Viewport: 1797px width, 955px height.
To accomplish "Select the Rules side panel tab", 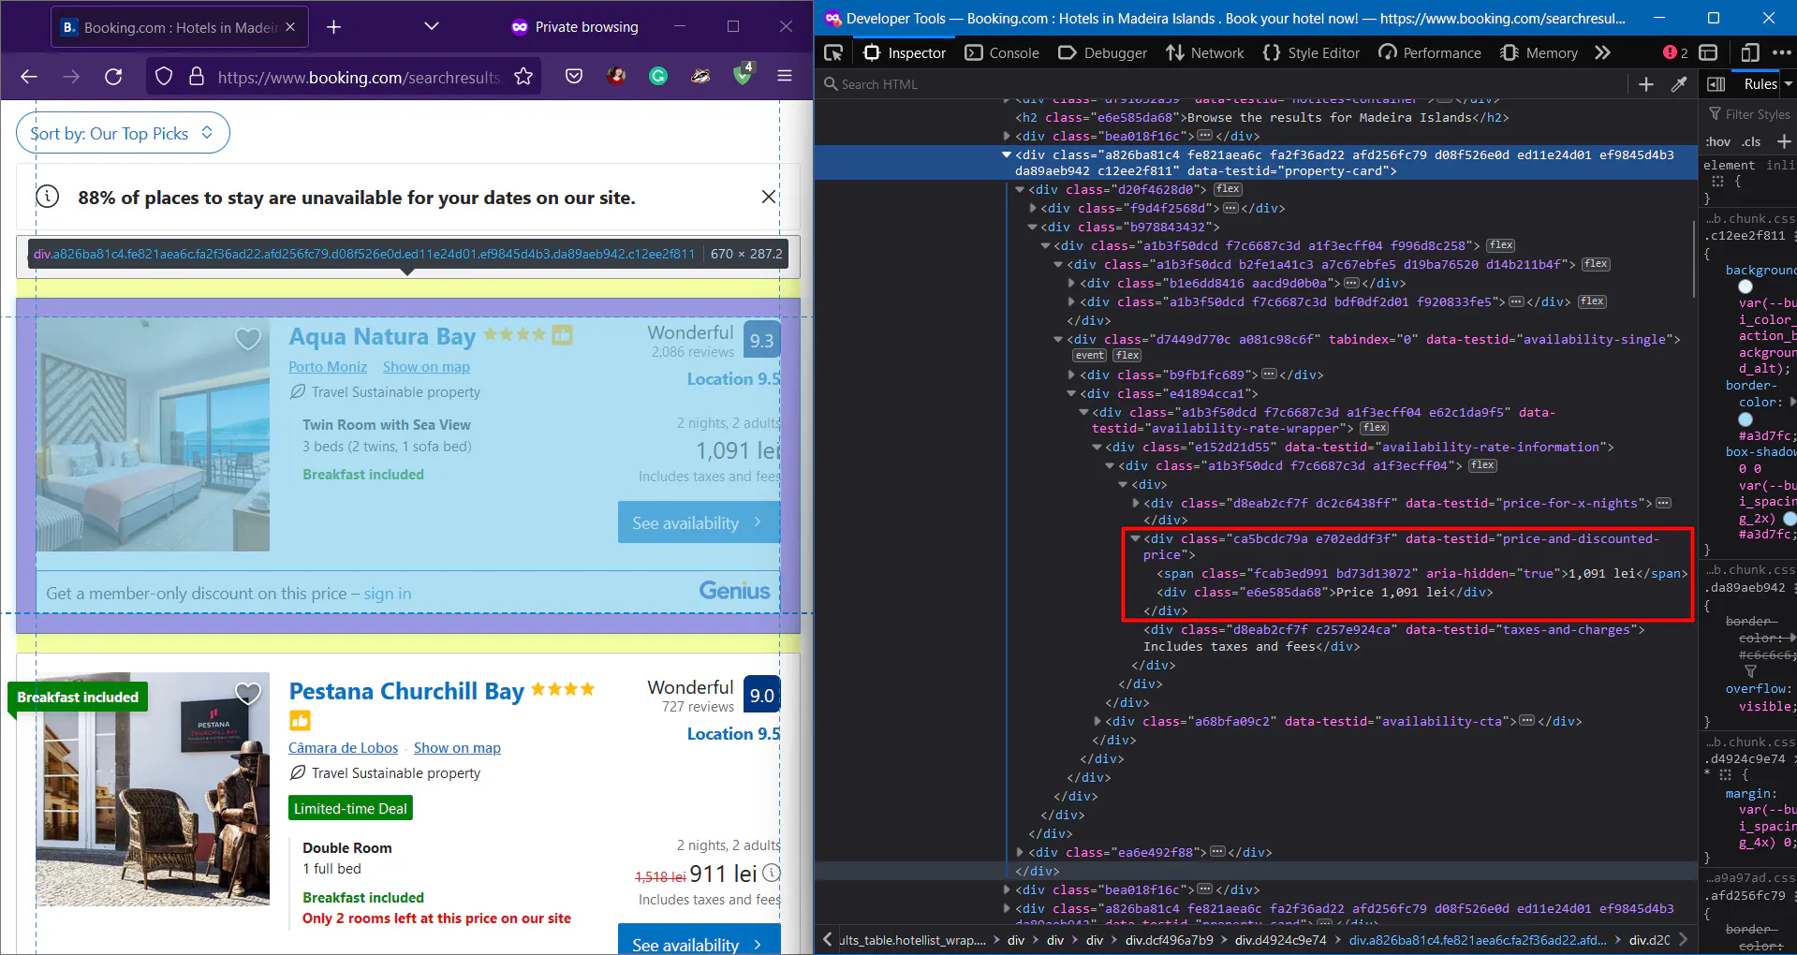I will [x=1760, y=84].
